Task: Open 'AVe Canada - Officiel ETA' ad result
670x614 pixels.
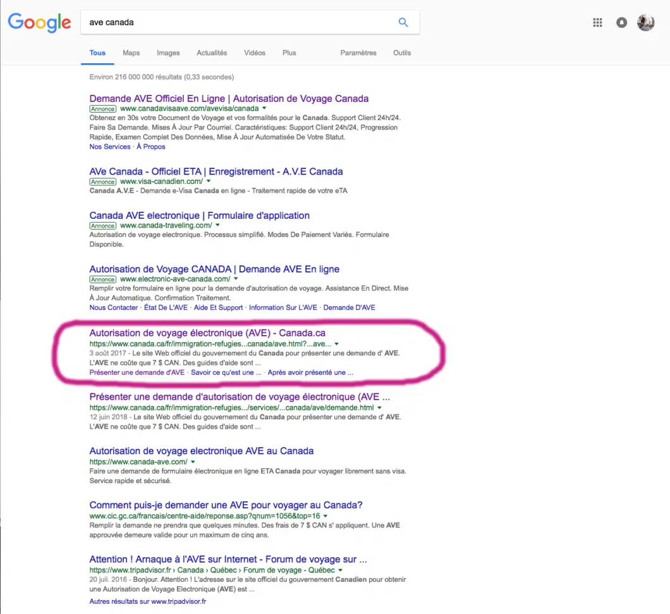Action: tap(216, 171)
